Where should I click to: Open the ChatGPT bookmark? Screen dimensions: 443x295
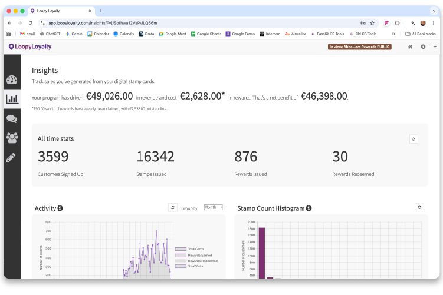(50, 34)
